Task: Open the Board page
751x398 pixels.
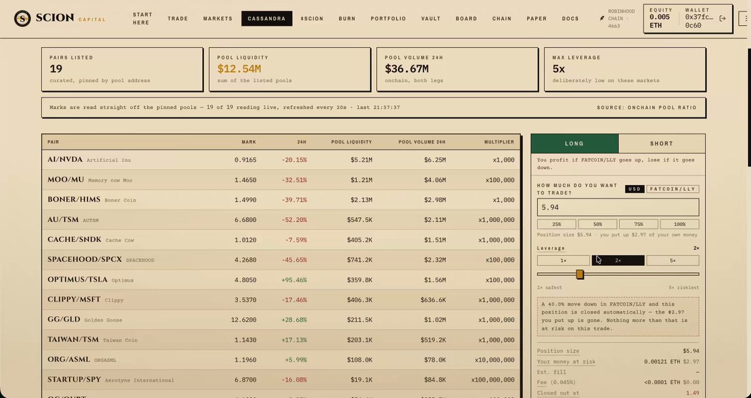Action: (466, 19)
